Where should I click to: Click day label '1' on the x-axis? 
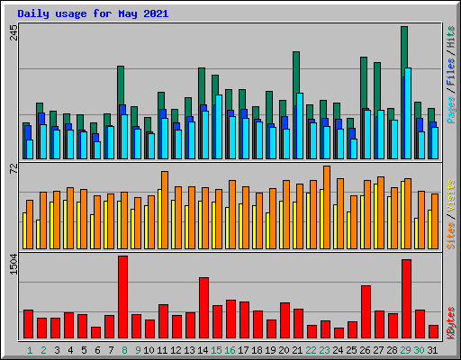(x=30, y=350)
